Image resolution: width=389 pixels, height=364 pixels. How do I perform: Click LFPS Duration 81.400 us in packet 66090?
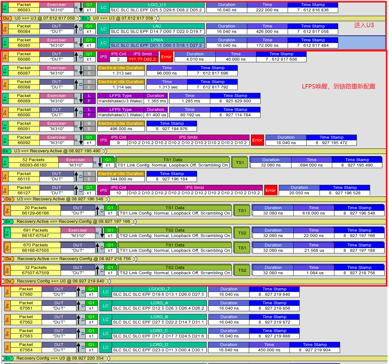(x=155, y=112)
